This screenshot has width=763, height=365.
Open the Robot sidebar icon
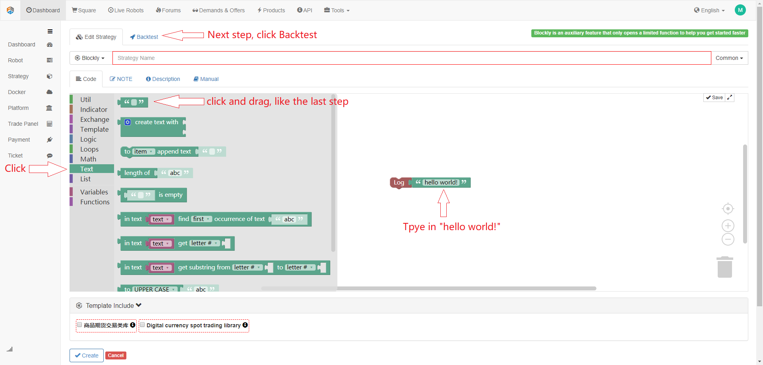click(50, 60)
